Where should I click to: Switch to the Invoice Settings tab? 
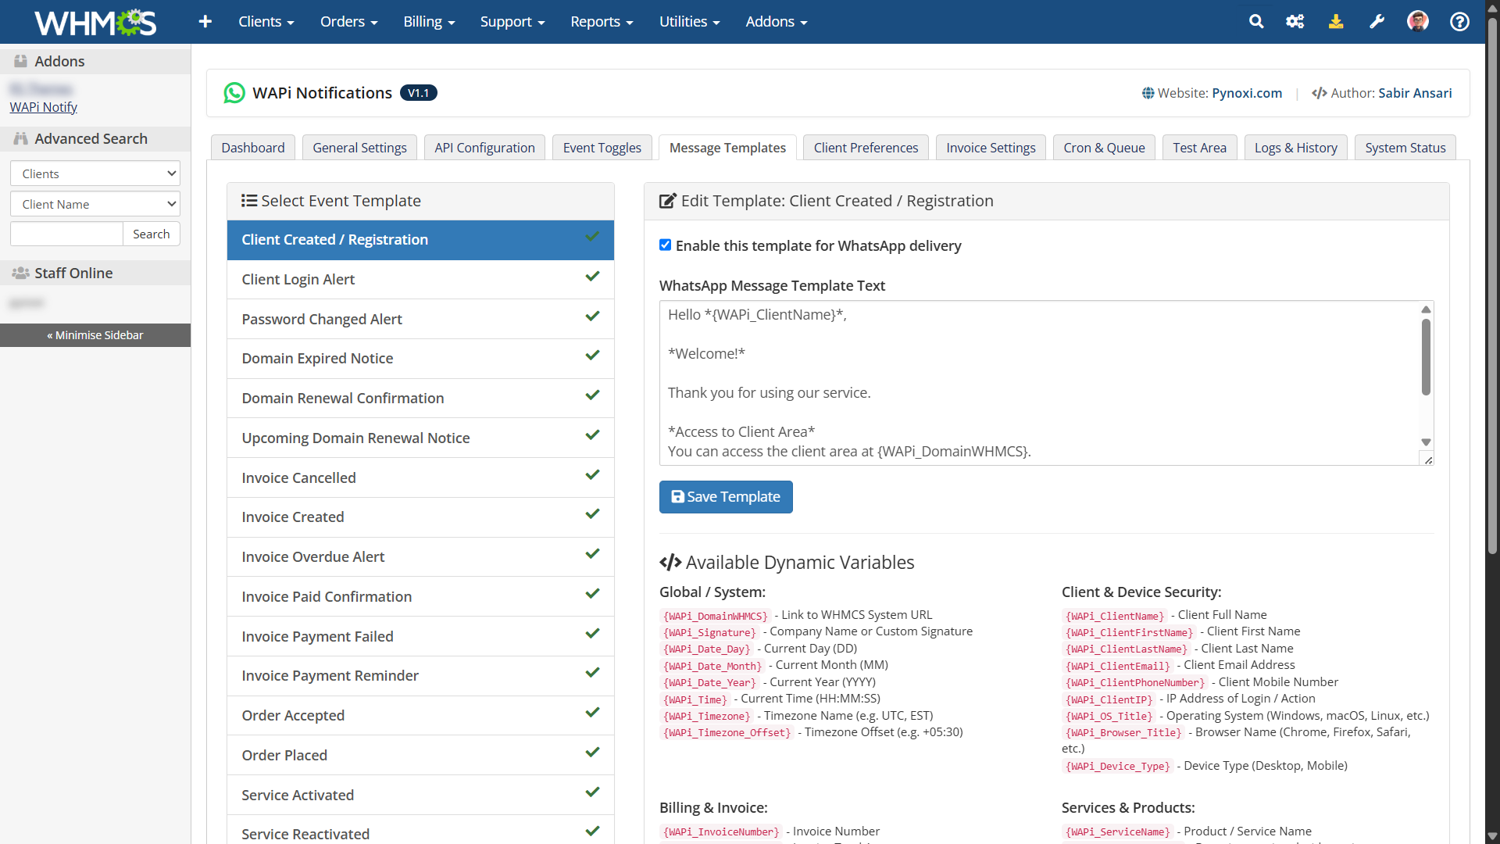pyautogui.click(x=991, y=148)
